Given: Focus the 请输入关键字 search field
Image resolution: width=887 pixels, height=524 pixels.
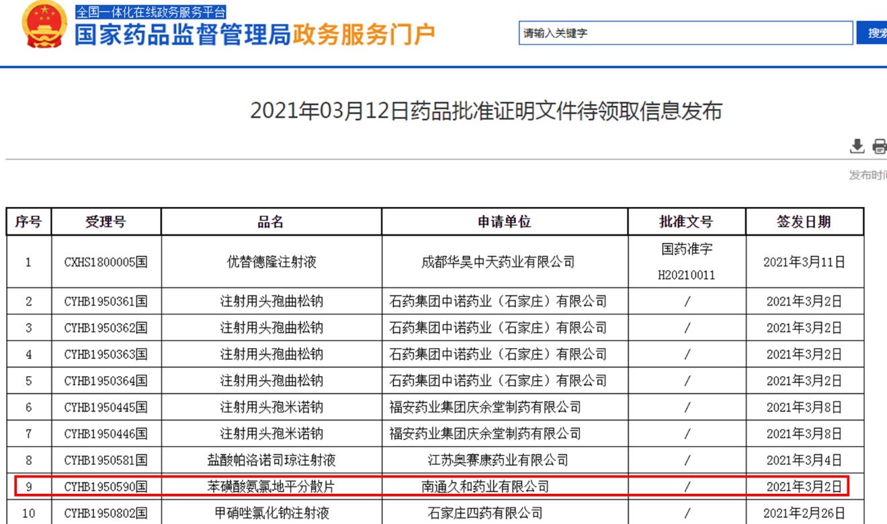Looking at the screenshot, I should click(x=685, y=33).
